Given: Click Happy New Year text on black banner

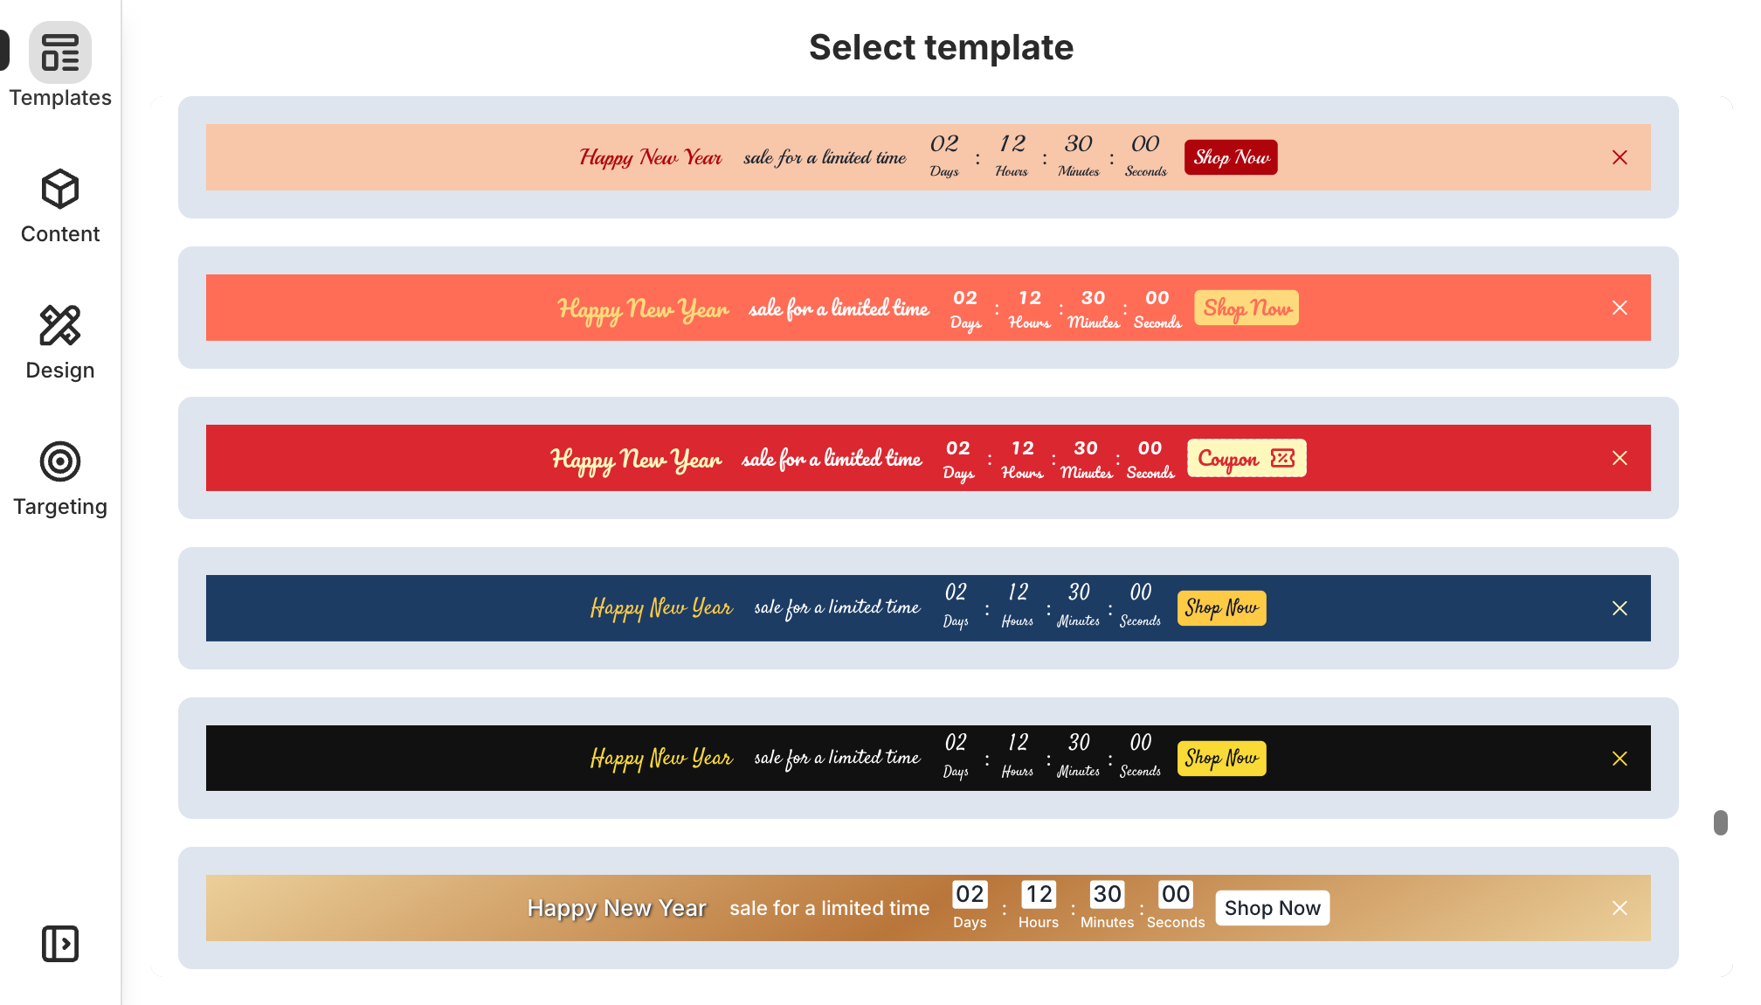Looking at the screenshot, I should (661, 759).
